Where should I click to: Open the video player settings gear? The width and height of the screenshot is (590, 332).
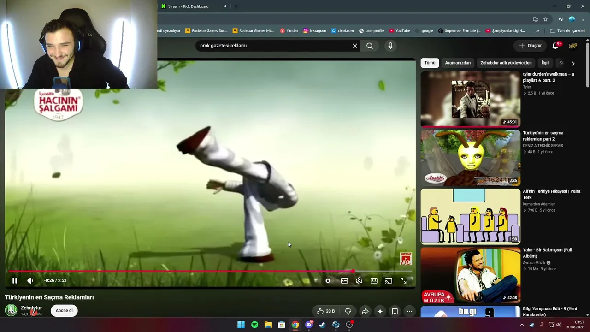[359, 280]
